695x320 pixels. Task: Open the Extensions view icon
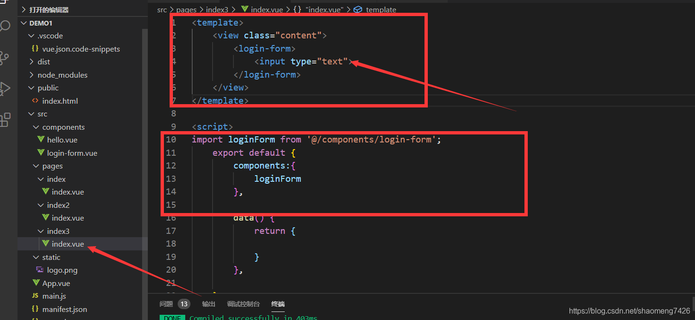(5, 120)
